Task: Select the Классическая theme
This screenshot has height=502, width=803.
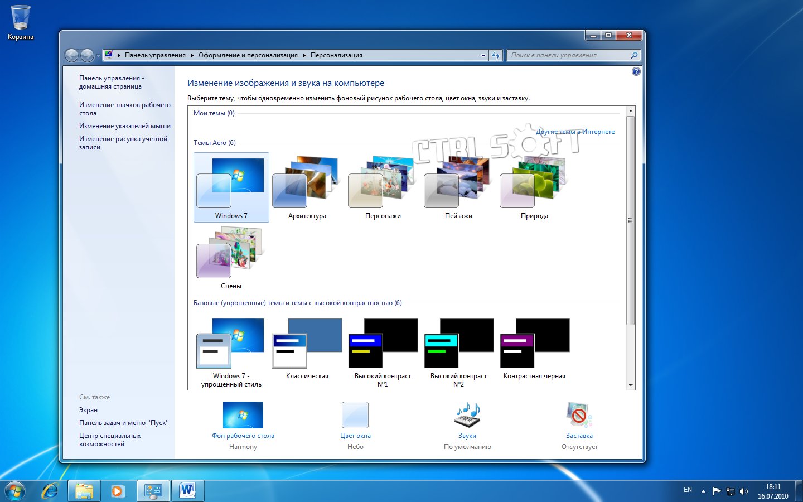Action: tap(307, 349)
